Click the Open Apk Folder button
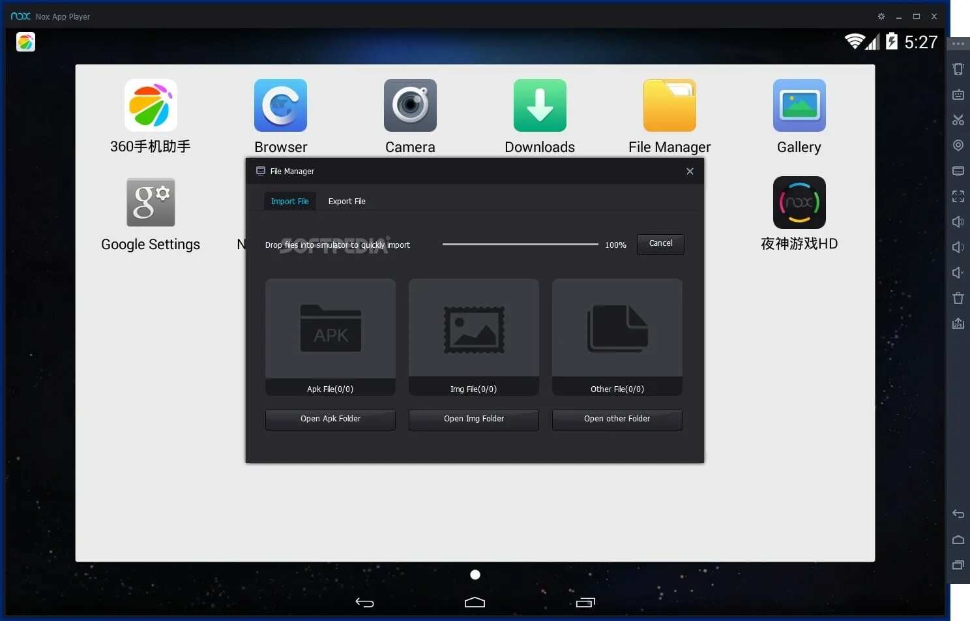Screen dimensions: 970x621 (331, 419)
